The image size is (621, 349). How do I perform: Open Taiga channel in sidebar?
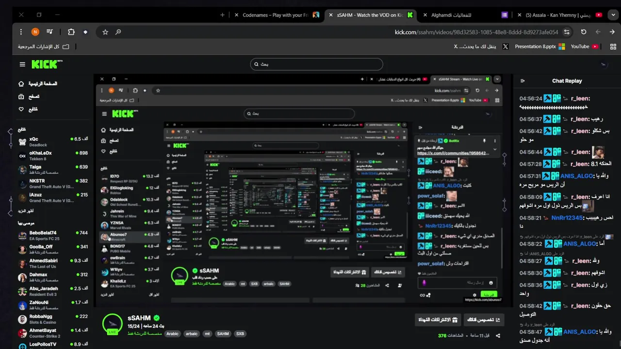pos(53,170)
